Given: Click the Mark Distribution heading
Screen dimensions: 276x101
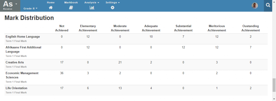Looking at the screenshot, I should [x=29, y=18].
